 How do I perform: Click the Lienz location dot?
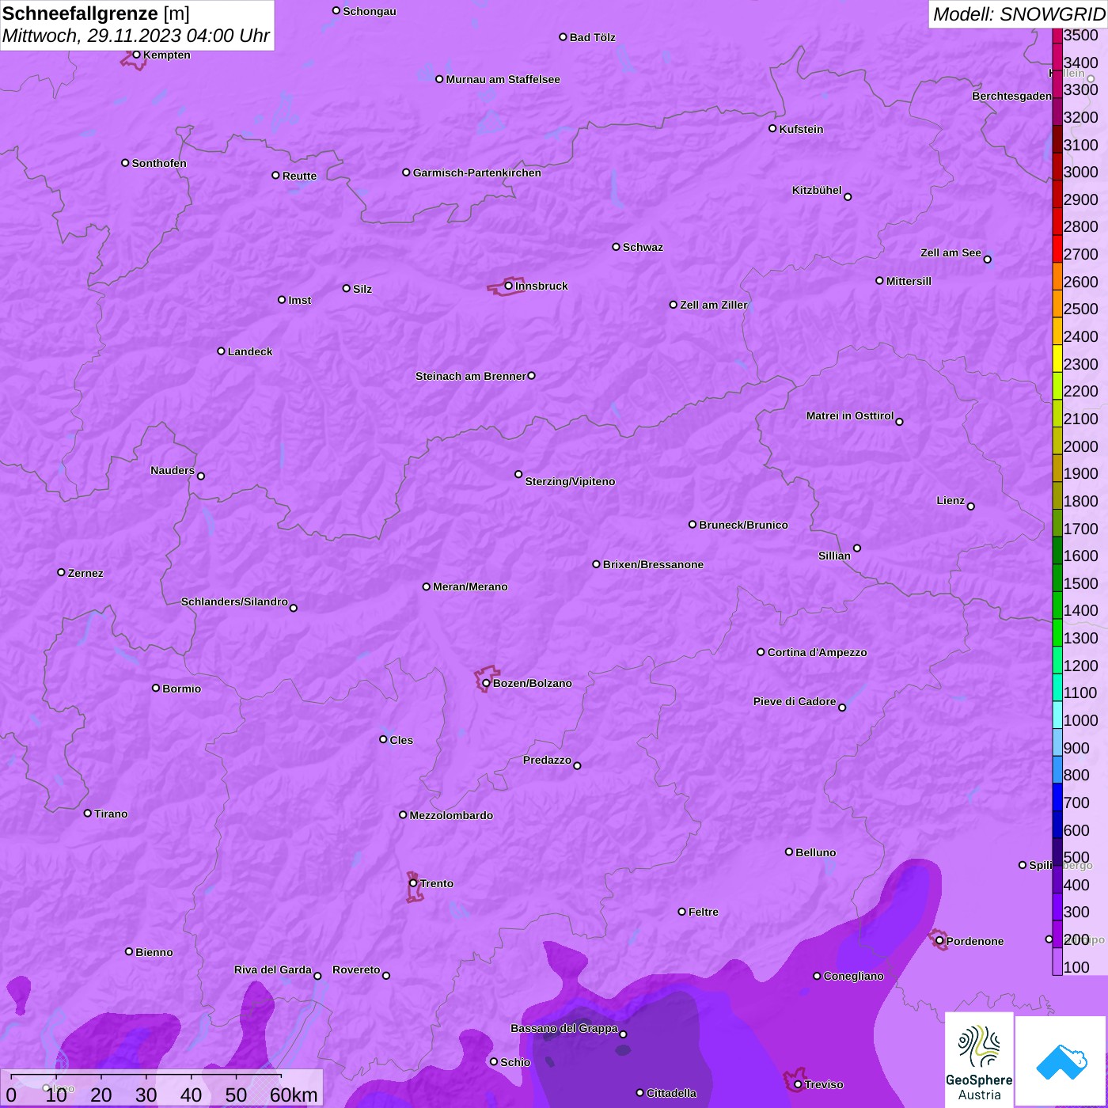click(x=971, y=507)
